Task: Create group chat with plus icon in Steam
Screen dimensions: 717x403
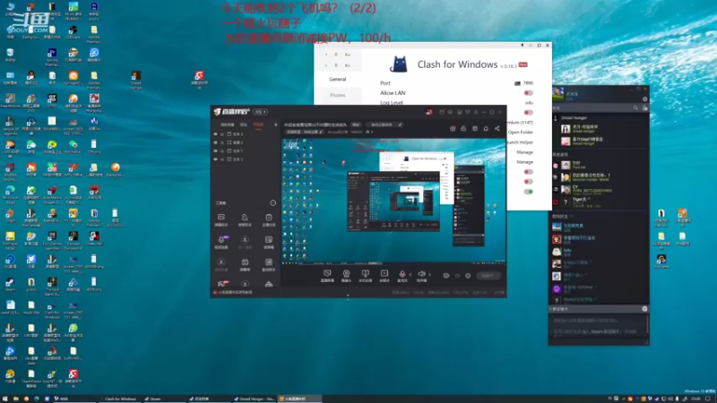Action: (x=644, y=309)
